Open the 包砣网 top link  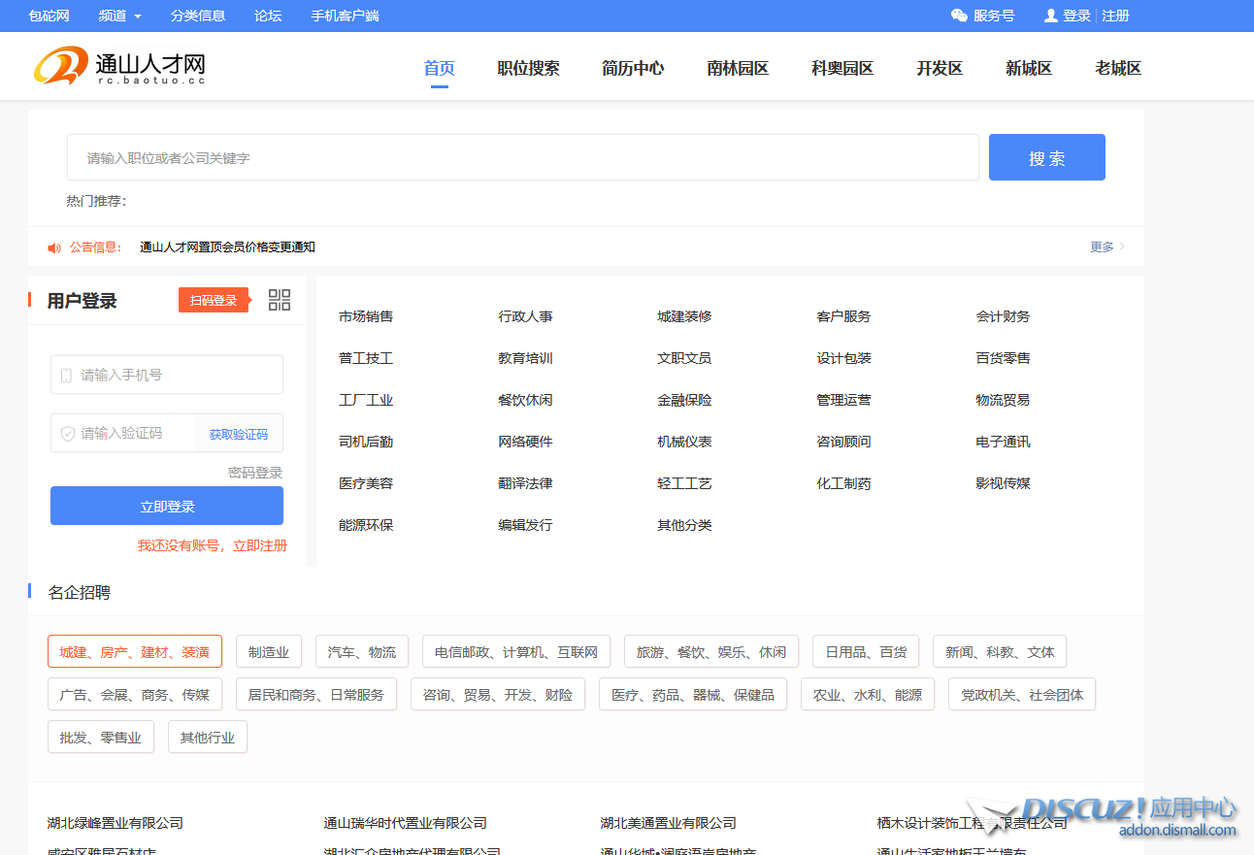pyautogui.click(x=49, y=16)
